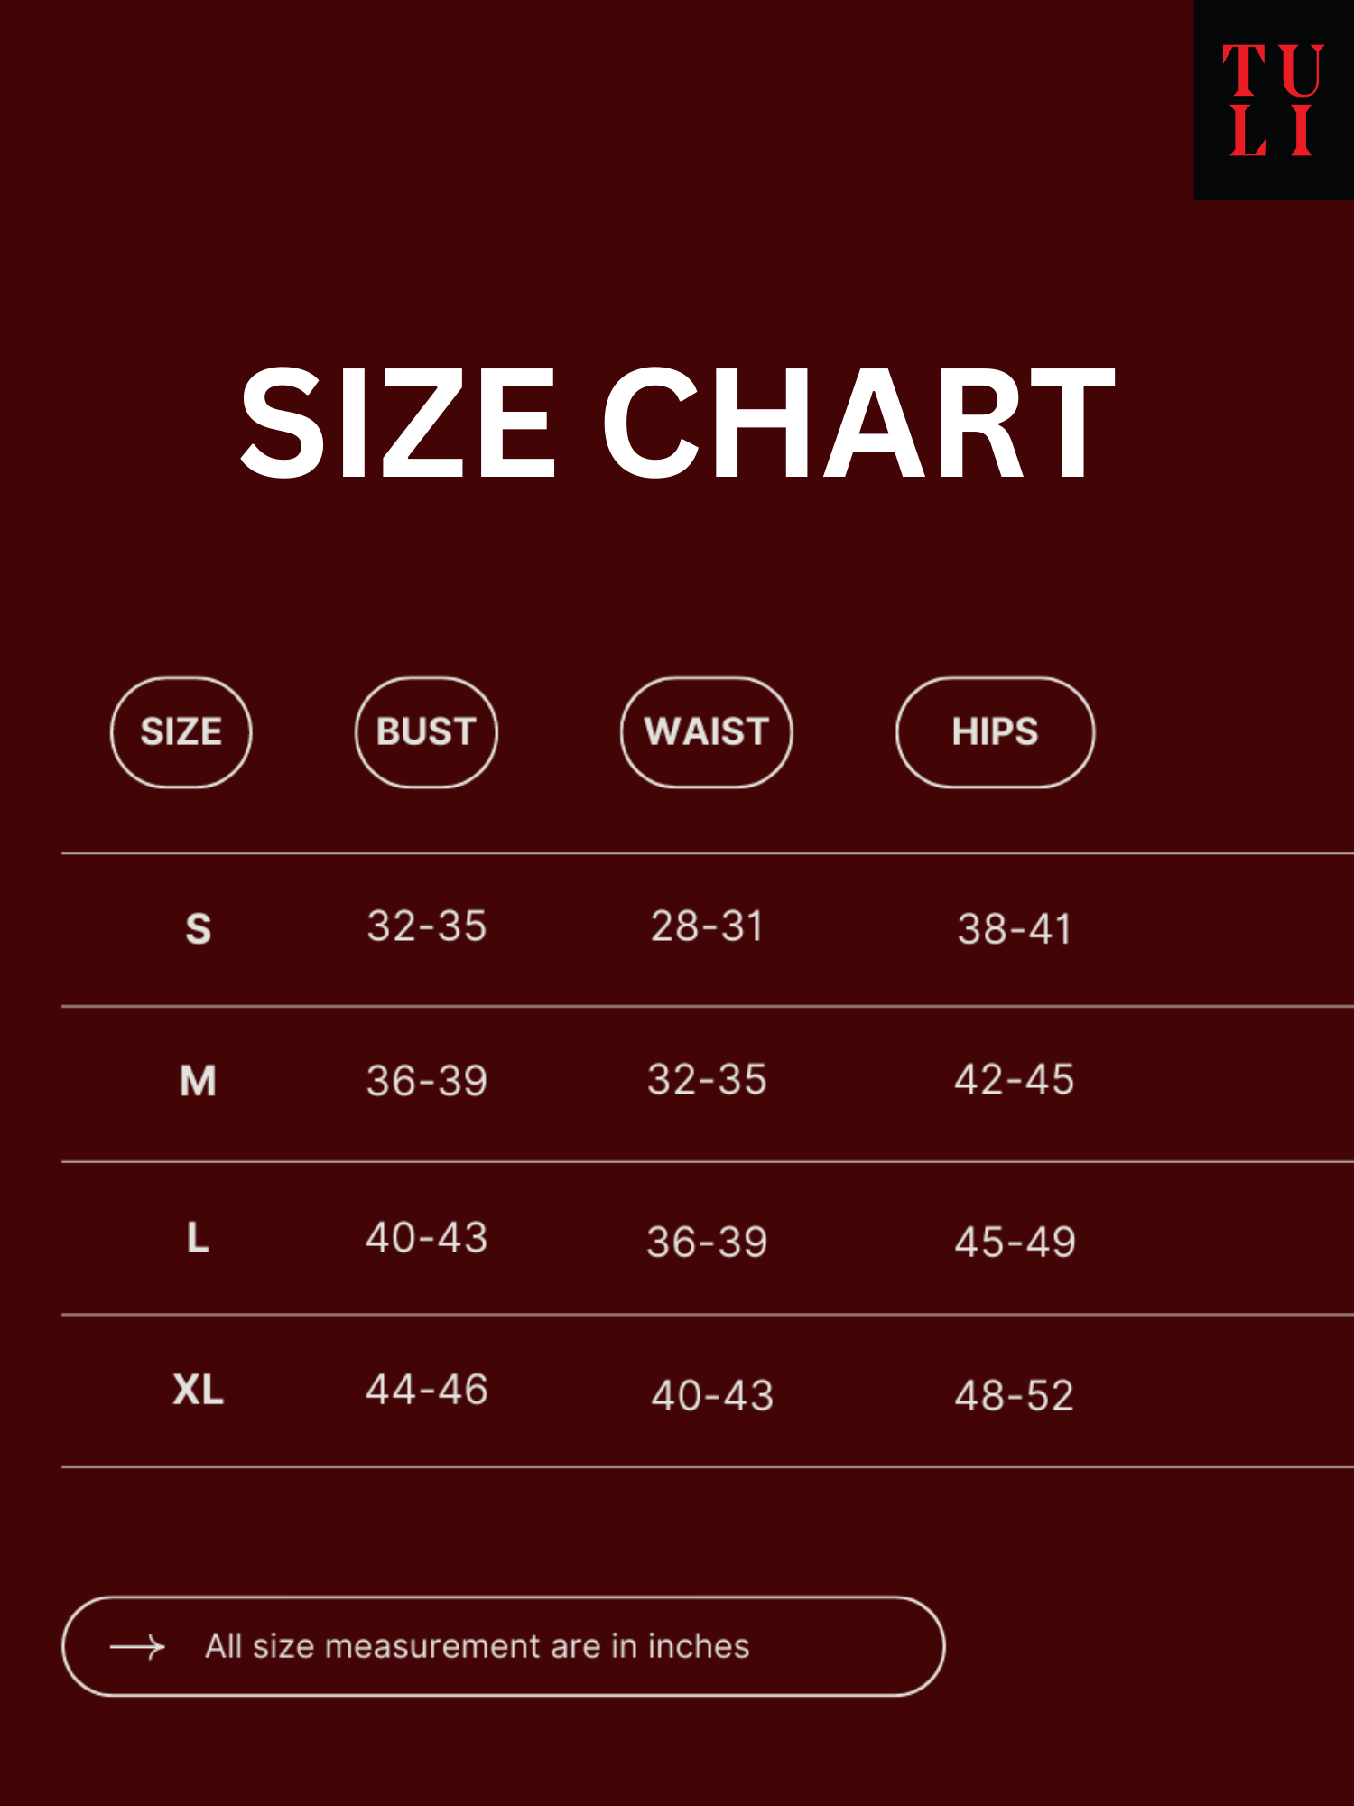The image size is (1354, 1806).
Task: Click the SIZE CHART title
Action: click(677, 423)
